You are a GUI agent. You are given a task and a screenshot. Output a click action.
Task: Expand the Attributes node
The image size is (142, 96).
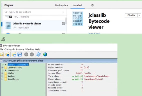point(2,79)
